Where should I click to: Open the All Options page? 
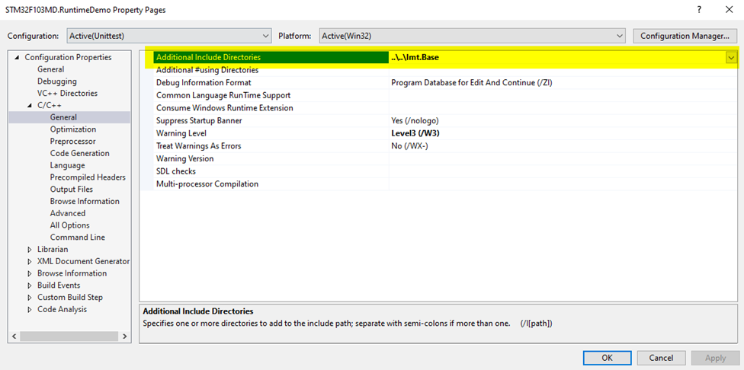pyautogui.click(x=69, y=225)
